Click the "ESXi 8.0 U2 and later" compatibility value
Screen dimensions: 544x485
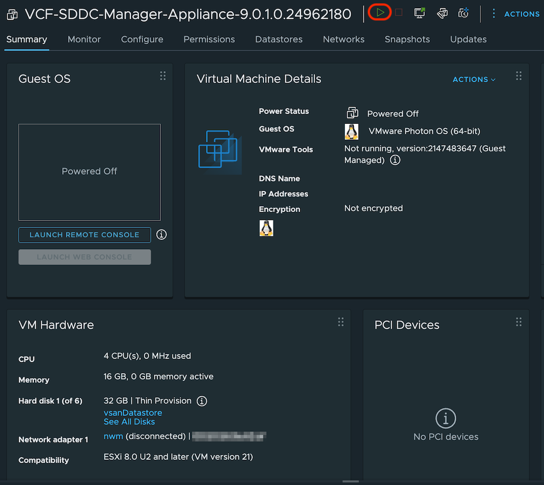coord(178,457)
